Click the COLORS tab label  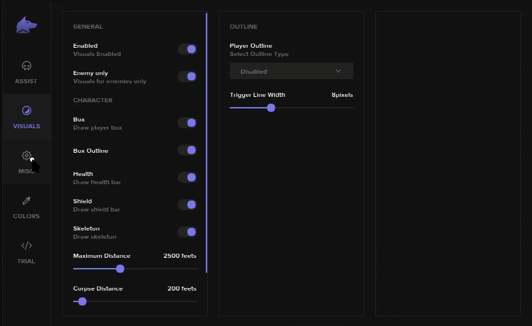tap(26, 216)
